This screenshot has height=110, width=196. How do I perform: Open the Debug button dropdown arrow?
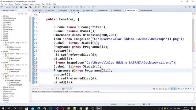click(19, 7)
